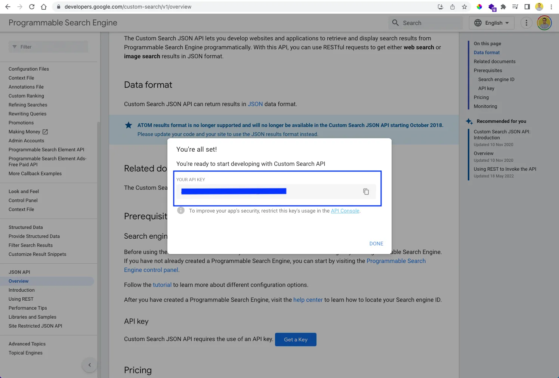Click the Programmable Search Engine header title

[63, 23]
